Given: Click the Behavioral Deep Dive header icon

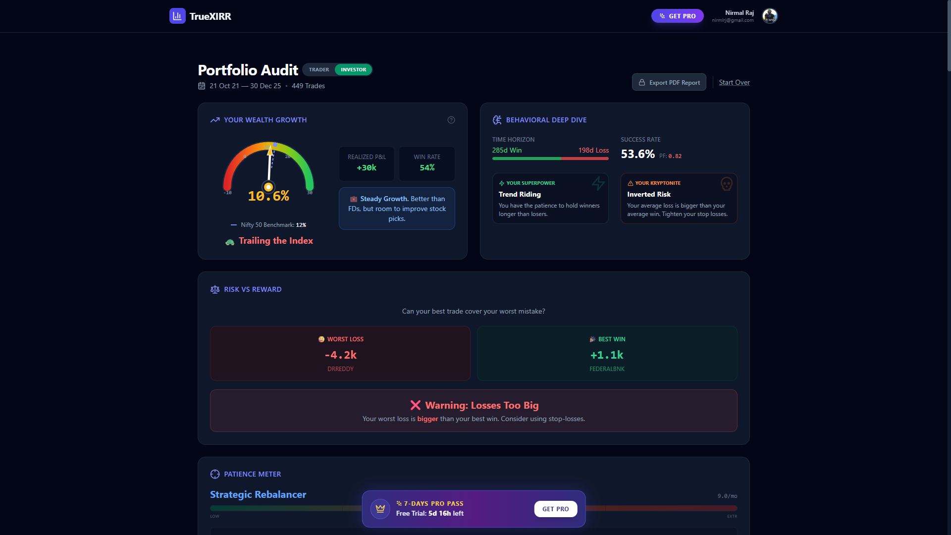Looking at the screenshot, I should coord(497,119).
